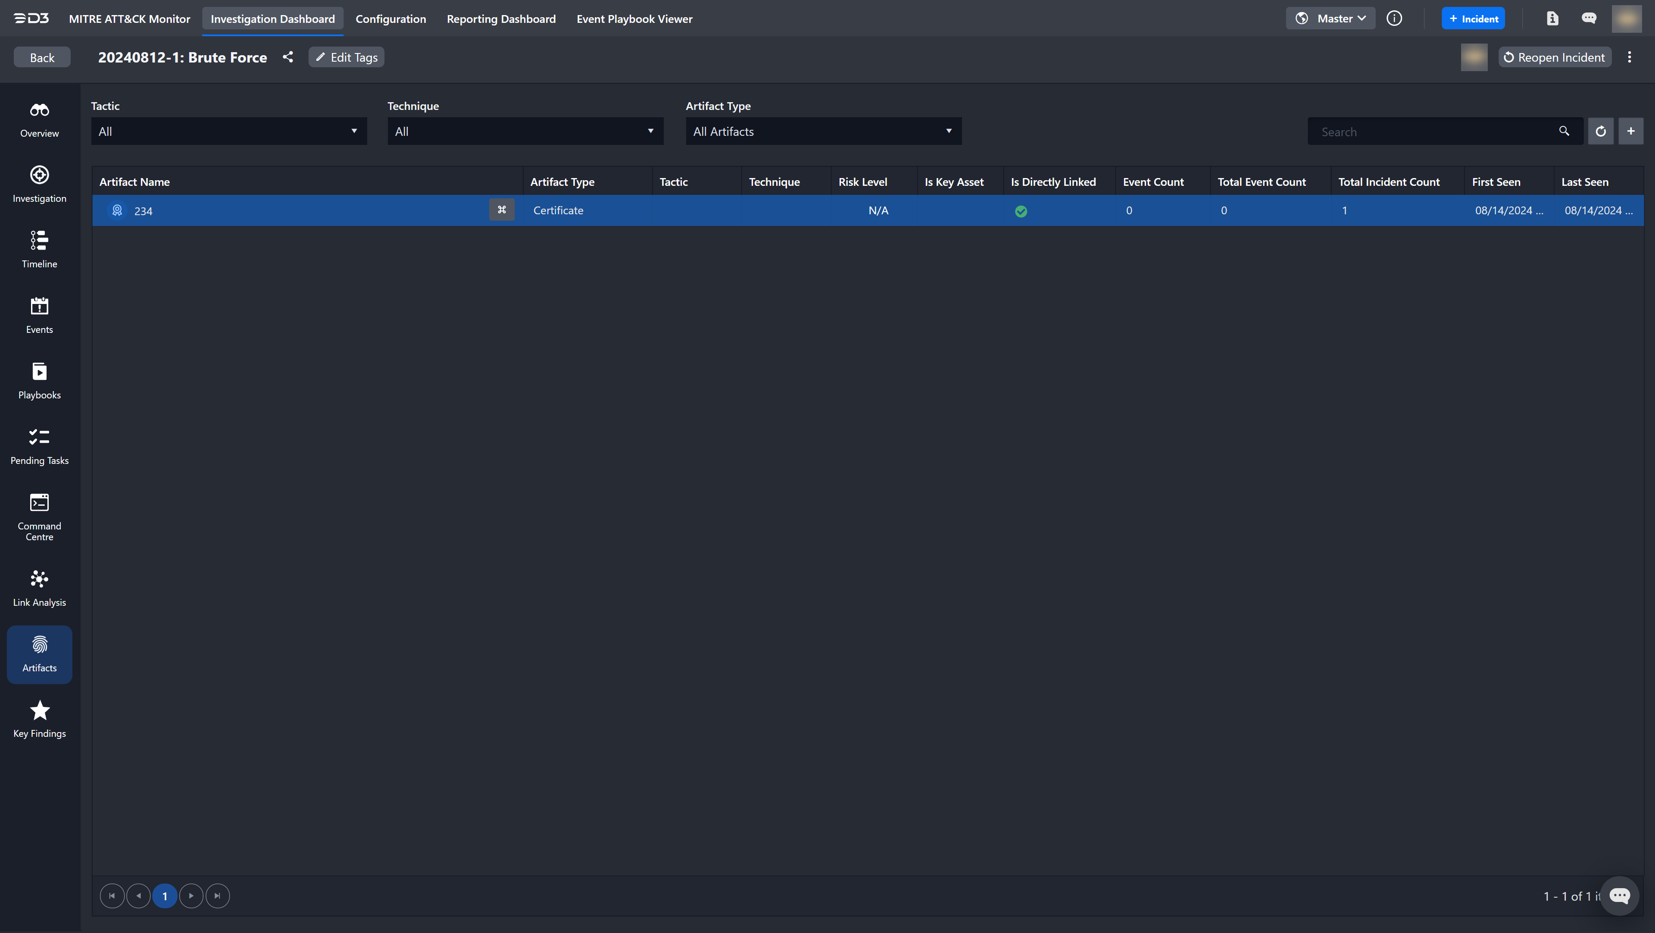Sort by the Risk Level column header
The height and width of the screenshot is (933, 1655).
pos(862,182)
